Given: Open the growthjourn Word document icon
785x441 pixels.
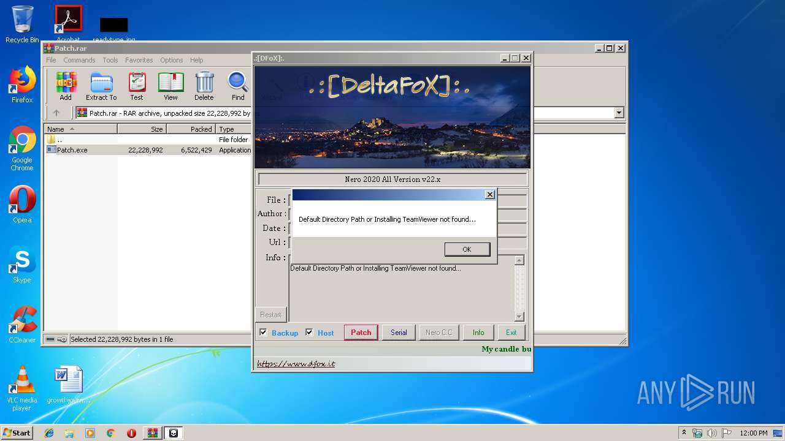Looking at the screenshot, I should (x=68, y=385).
